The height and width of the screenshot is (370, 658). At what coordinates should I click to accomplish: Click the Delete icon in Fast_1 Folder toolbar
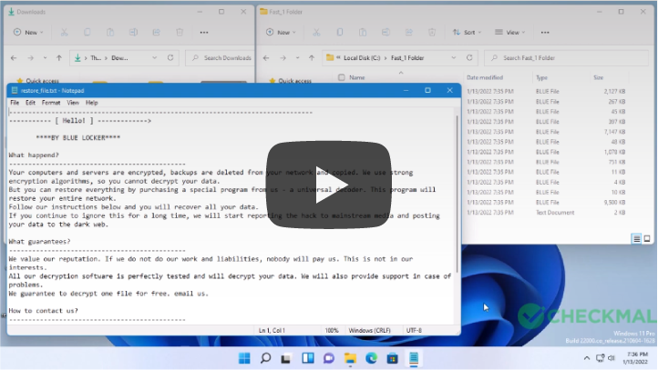[432, 32]
